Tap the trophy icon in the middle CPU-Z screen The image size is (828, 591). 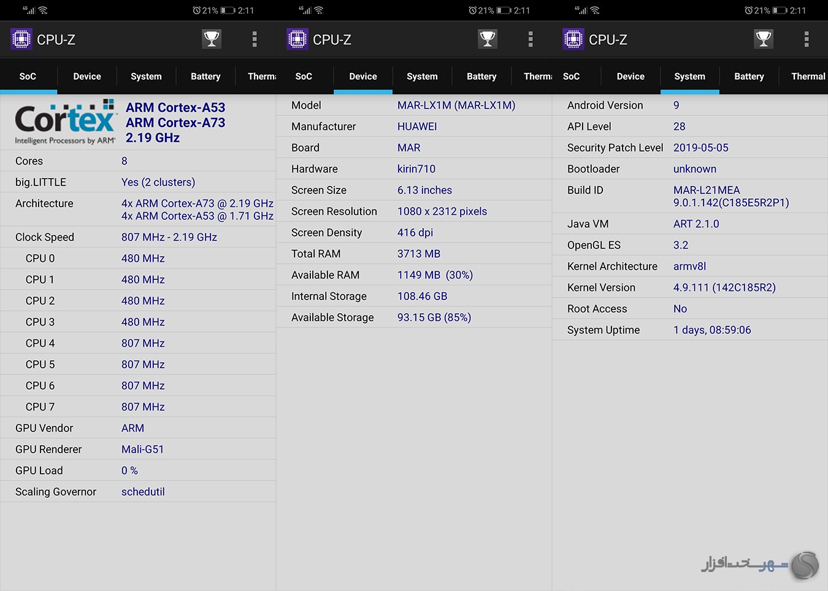488,39
